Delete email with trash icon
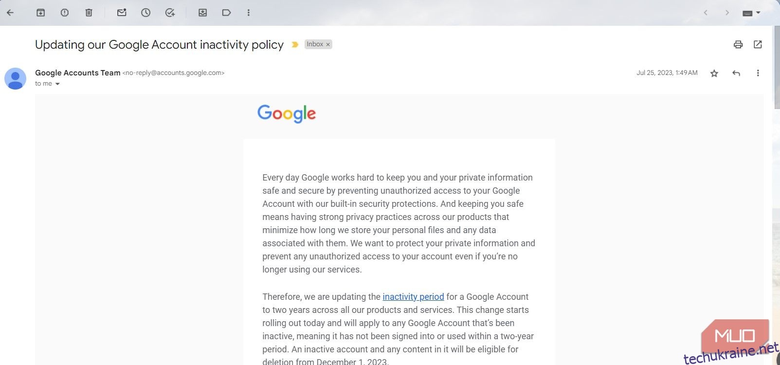The image size is (780, 365). (x=89, y=13)
